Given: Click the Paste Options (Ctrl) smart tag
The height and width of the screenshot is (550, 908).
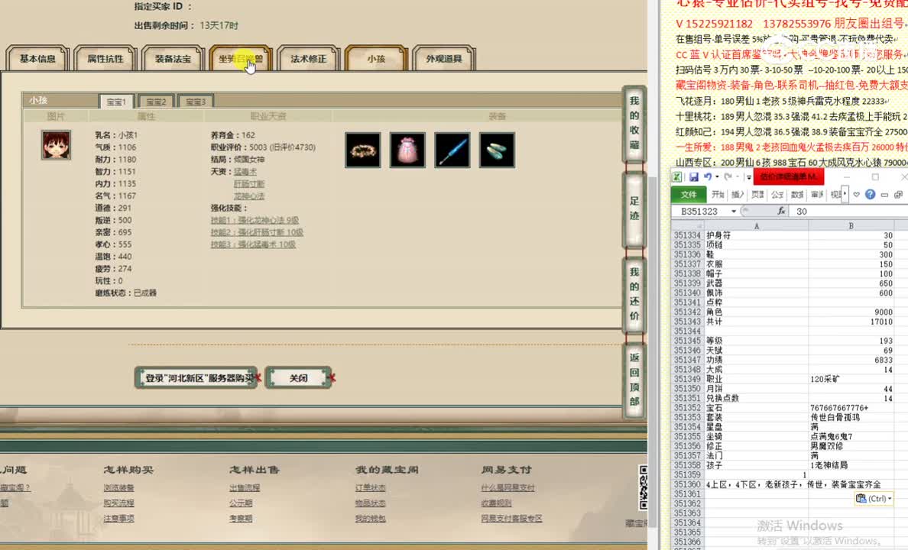Looking at the screenshot, I should [x=874, y=498].
